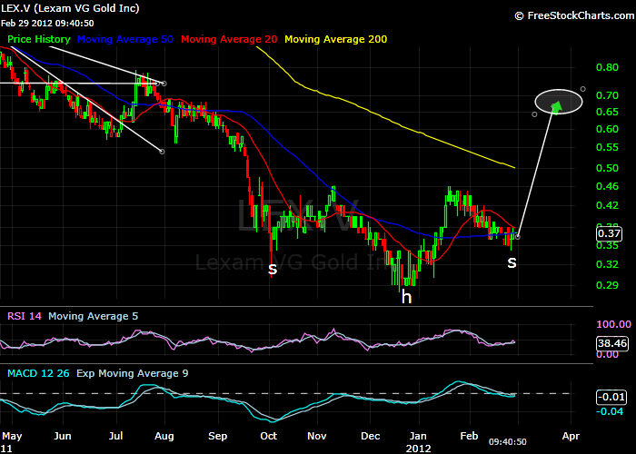
Task: Click the Jun label on the time axis
Action: click(63, 436)
